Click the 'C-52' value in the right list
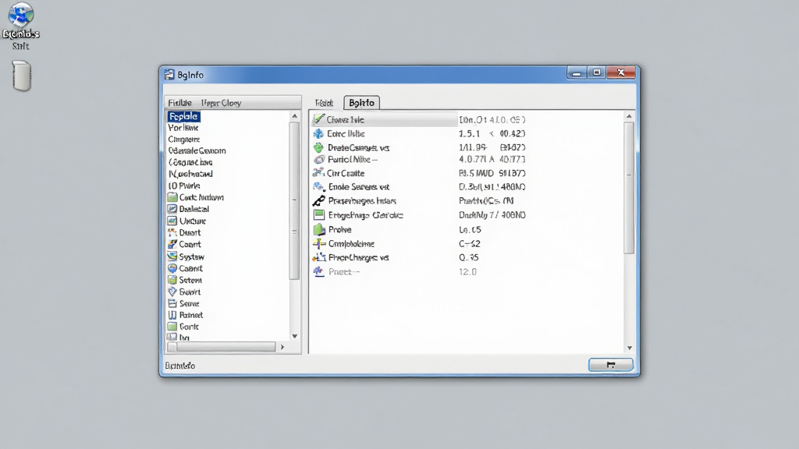The image size is (799, 449). [469, 244]
